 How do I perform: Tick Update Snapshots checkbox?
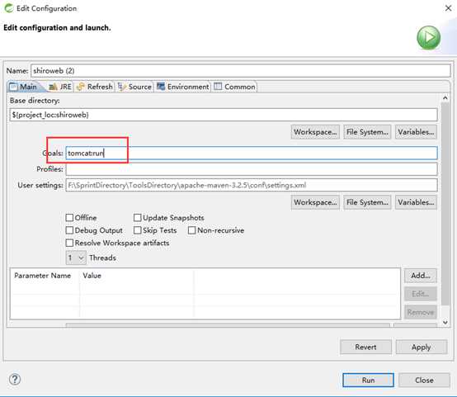click(137, 218)
